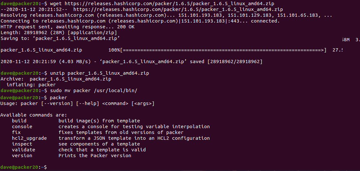The image size is (360, 171).
Task: Click the "validate" command in the list
Action: point(24,150)
